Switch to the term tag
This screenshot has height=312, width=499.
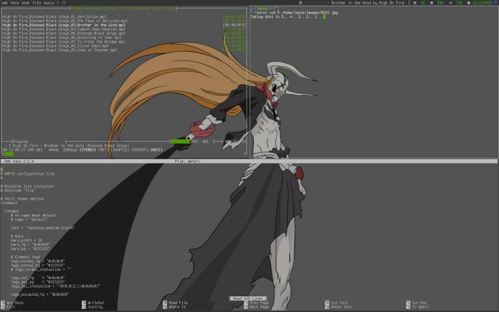point(14,2)
